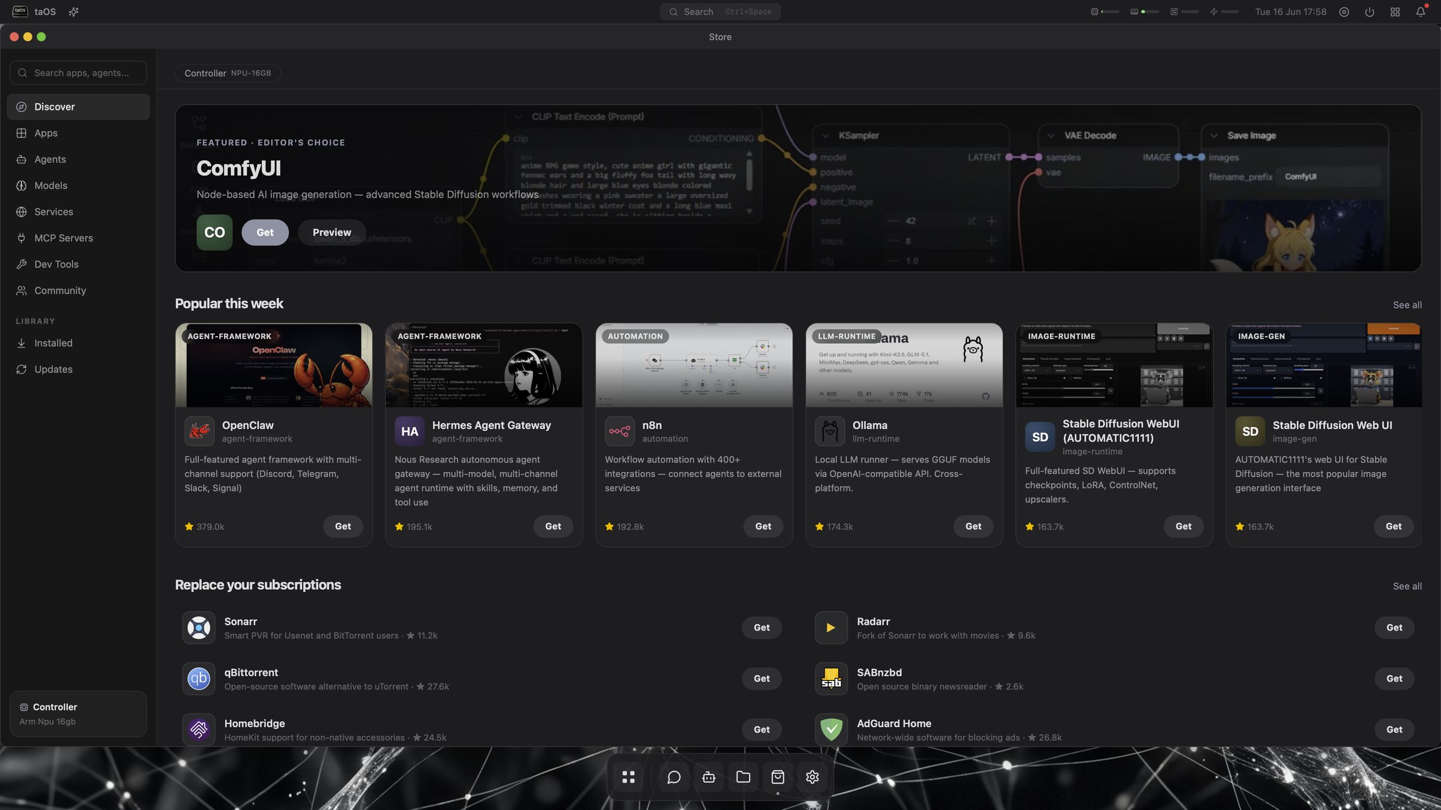This screenshot has width=1441, height=810.
Task: Open Updates in the library
Action: (x=78, y=369)
